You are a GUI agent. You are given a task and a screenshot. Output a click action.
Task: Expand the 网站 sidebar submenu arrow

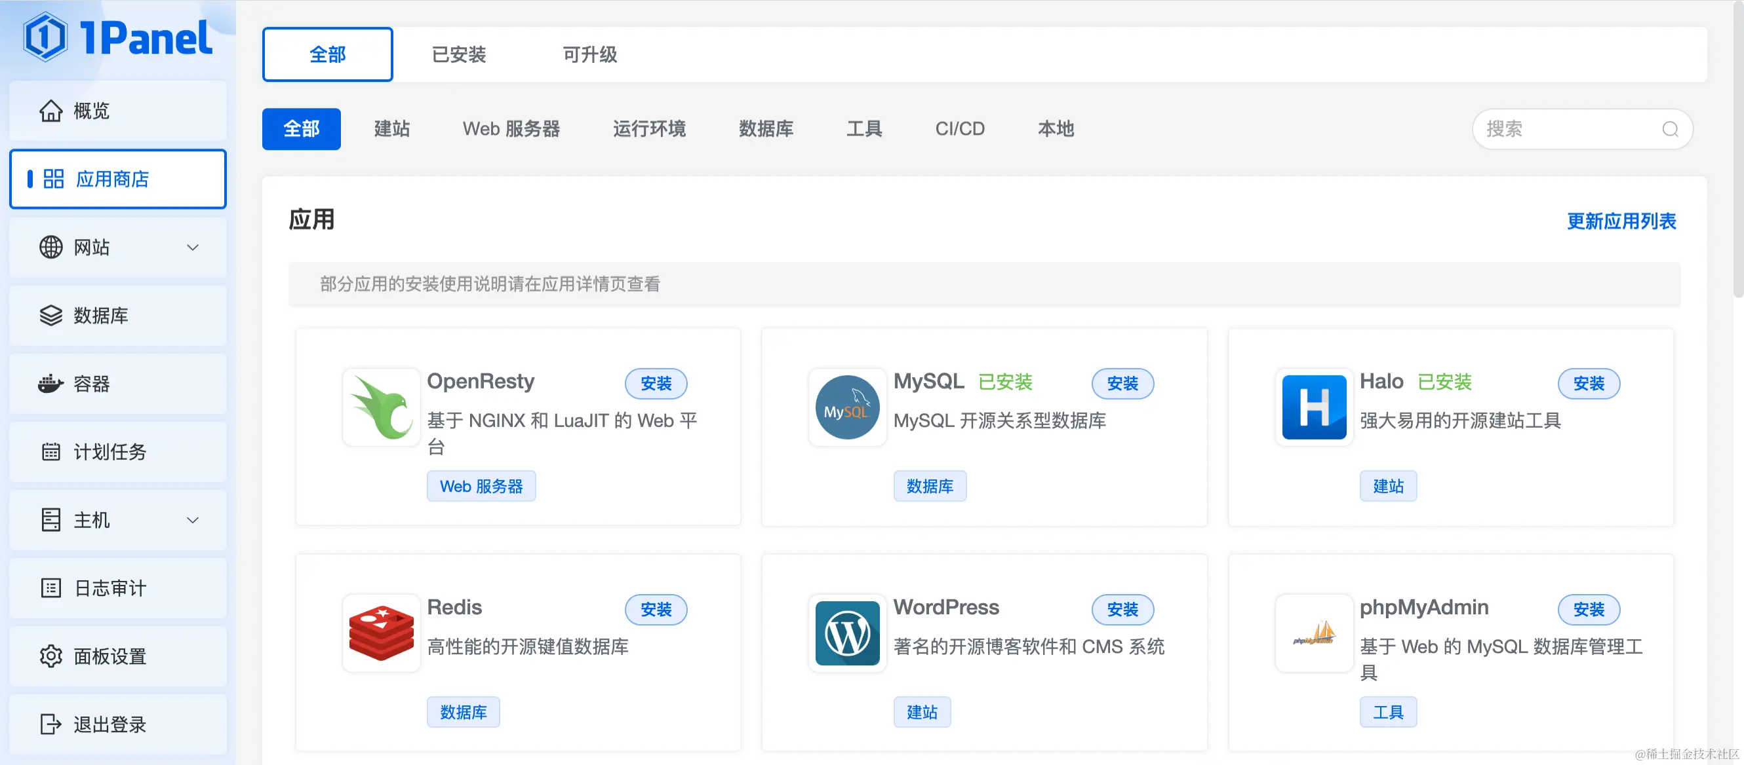pos(193,248)
